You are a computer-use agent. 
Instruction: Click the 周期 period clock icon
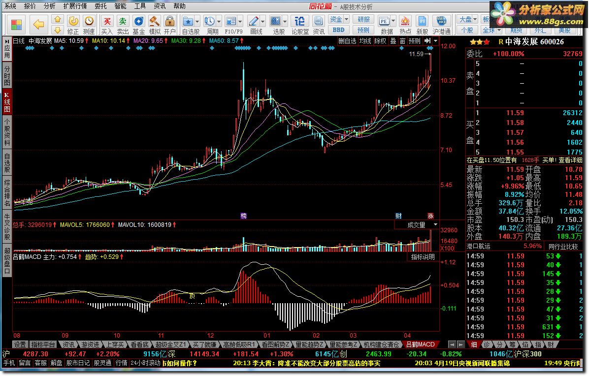(209, 21)
